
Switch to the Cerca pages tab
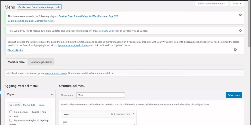42,105
